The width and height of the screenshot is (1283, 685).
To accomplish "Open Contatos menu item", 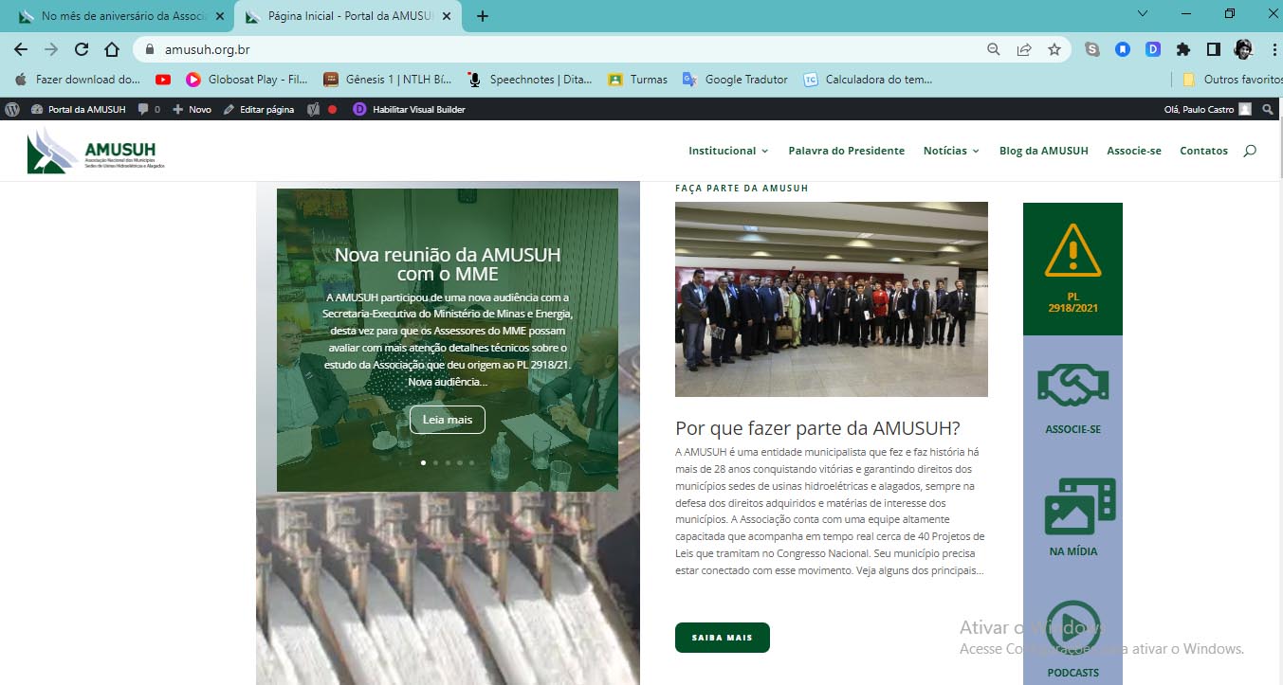I will 1203,151.
